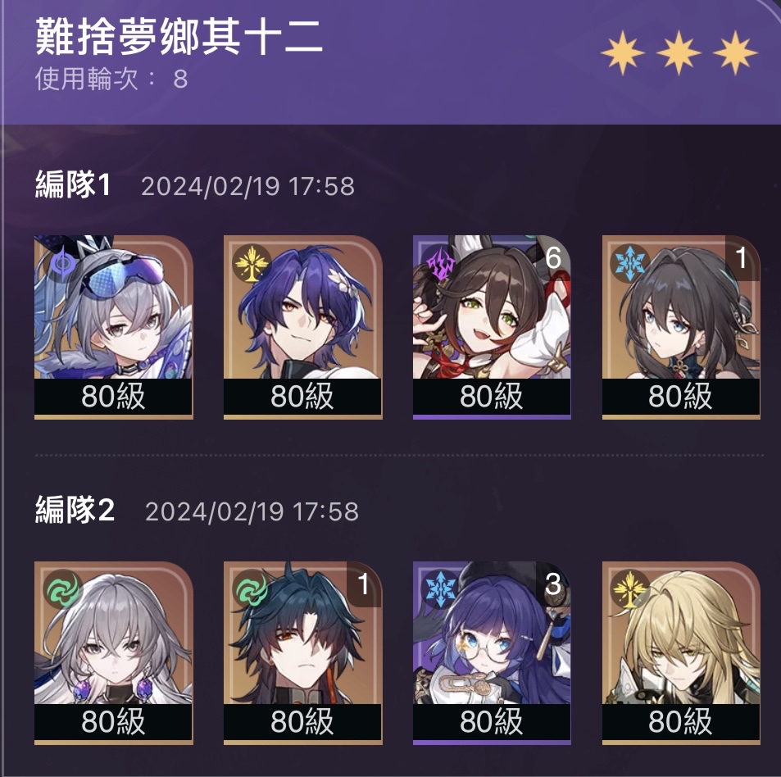The height and width of the screenshot is (777, 781).
Task: Click the 難捨夢鄉其十二 stage title
Action: click(x=179, y=38)
